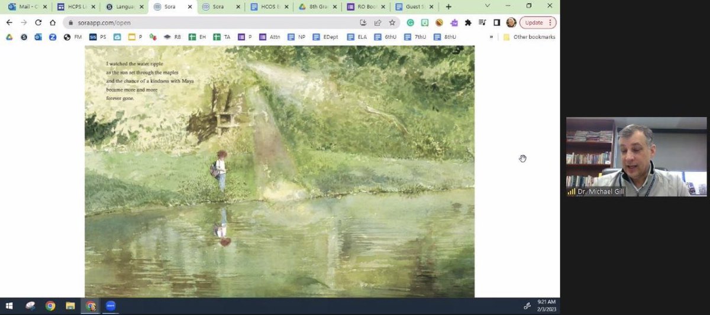Go back with the browser back arrow
The width and height of the screenshot is (710, 315).
coord(9,22)
